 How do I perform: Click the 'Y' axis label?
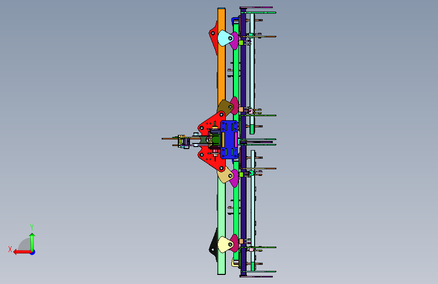click(x=32, y=227)
